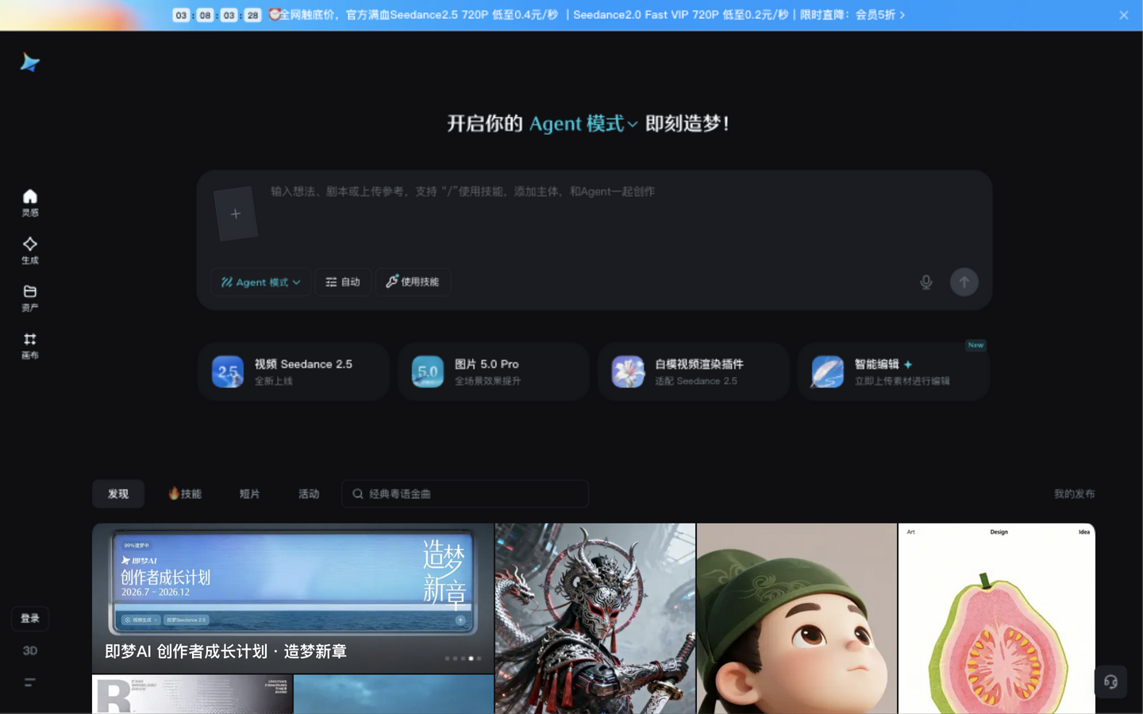Screen dimensions: 1143x714
Task: Click the feather 智能编辑 card icon
Action: click(x=828, y=371)
